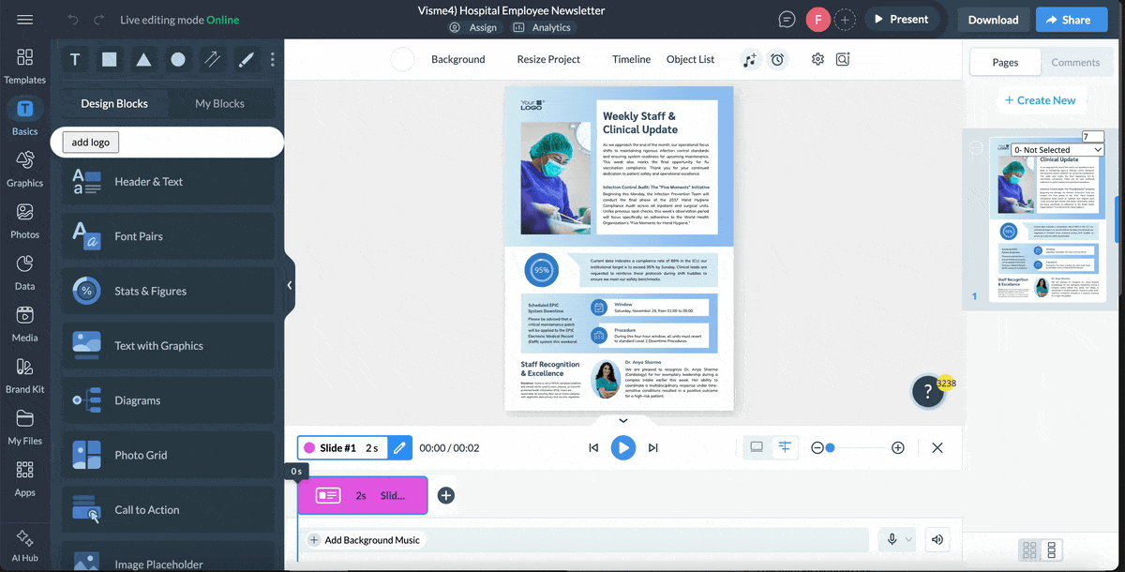This screenshot has height=572, width=1125.
Task: Select the Arrow tool
Action: pyautogui.click(x=212, y=59)
